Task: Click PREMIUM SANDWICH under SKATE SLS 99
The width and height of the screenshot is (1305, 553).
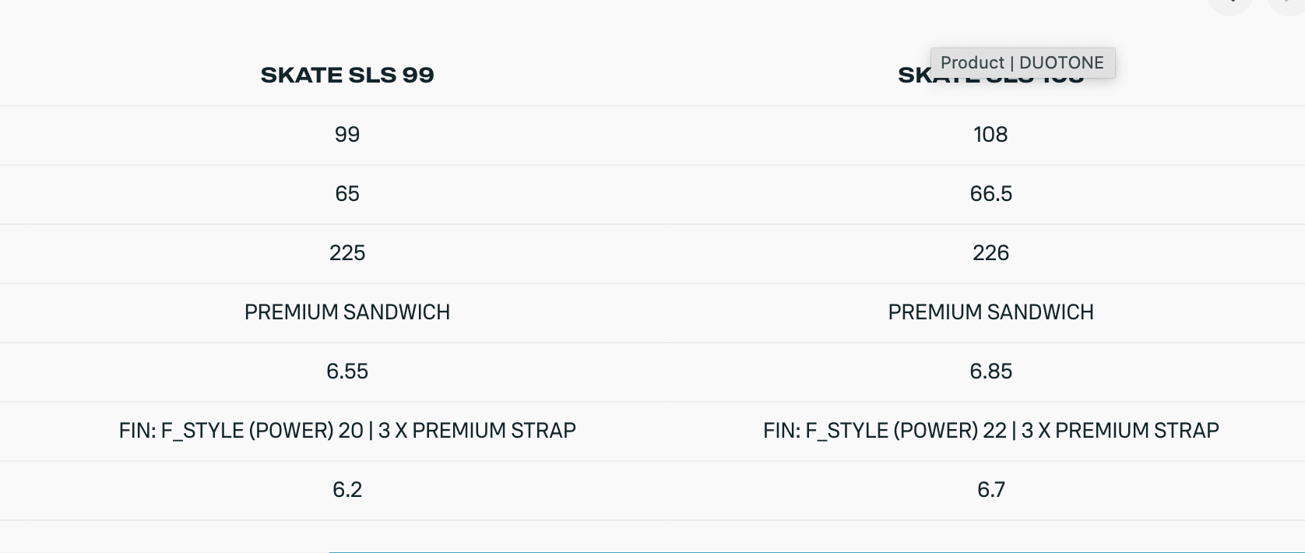Action: tap(347, 312)
